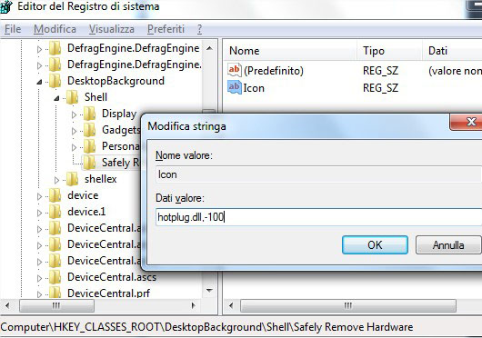Image resolution: width=482 pixels, height=338 pixels.
Task: Expand the device tree node
Action: tap(39, 196)
